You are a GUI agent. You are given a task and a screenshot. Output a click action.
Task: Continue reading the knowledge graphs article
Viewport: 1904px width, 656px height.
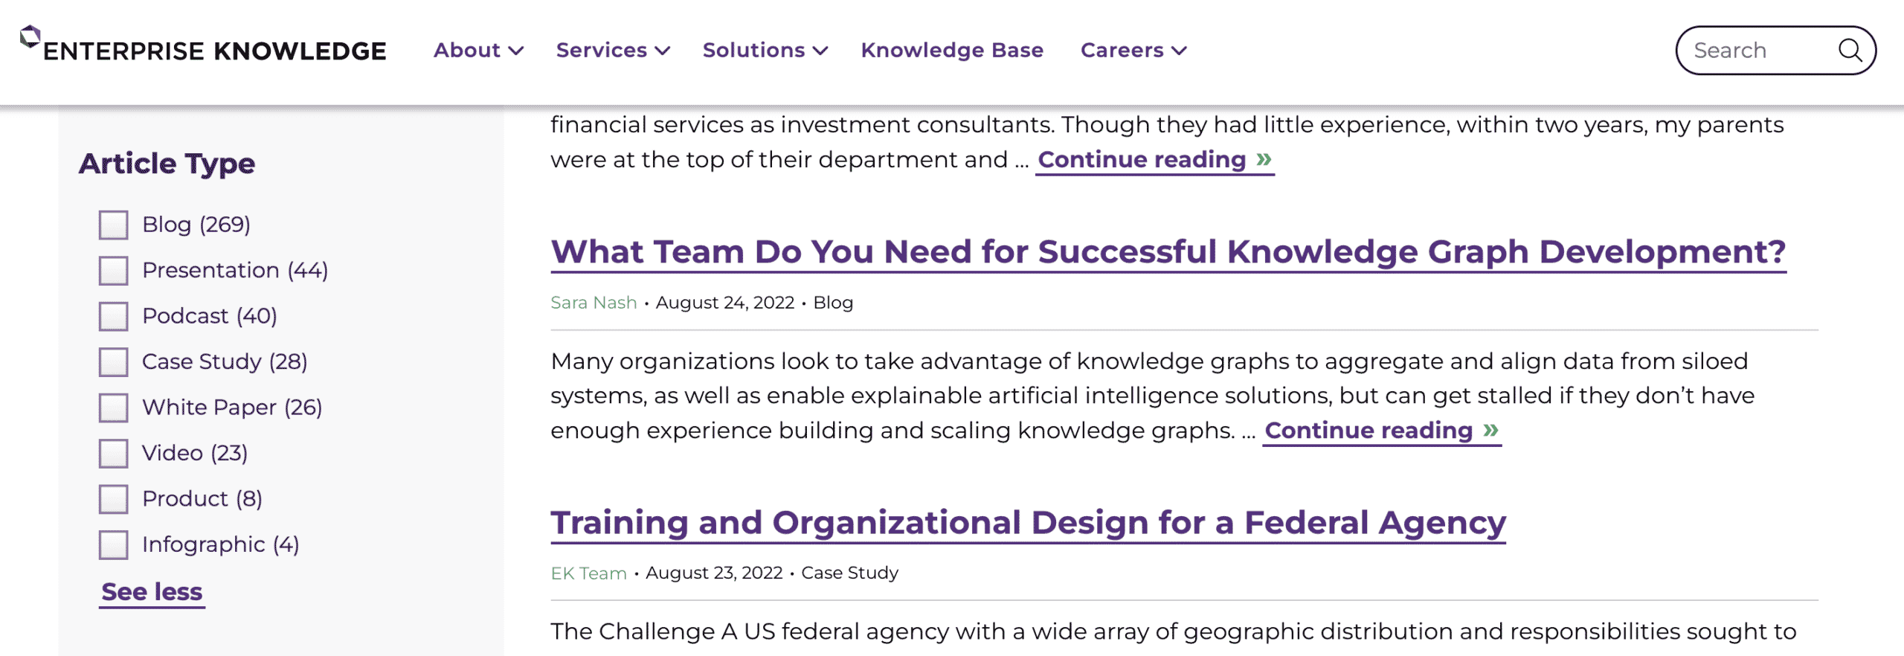click(x=1382, y=431)
